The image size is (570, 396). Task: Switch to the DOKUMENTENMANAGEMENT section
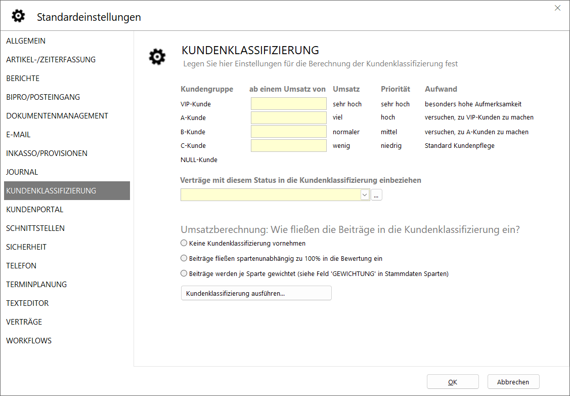pyautogui.click(x=57, y=116)
